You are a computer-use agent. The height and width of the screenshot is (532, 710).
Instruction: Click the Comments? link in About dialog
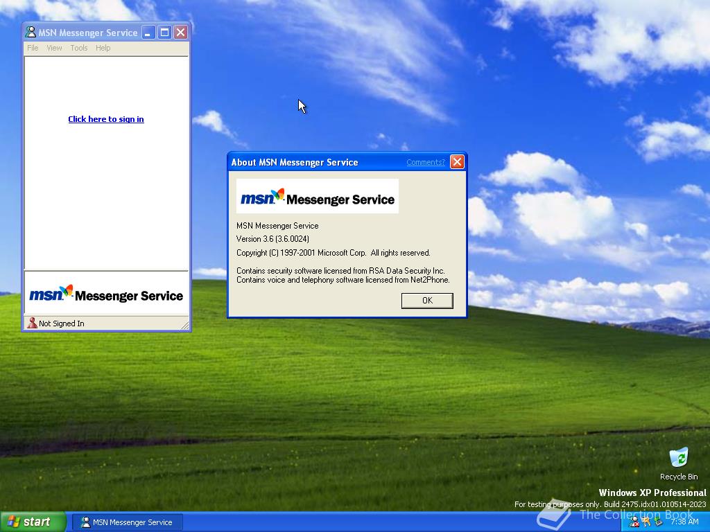click(x=426, y=162)
